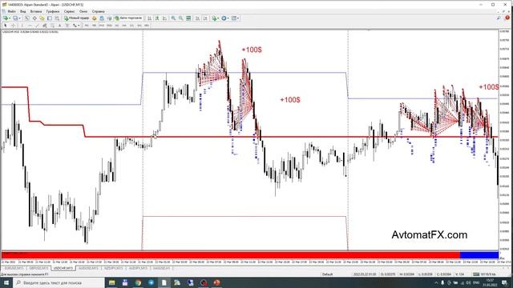Show the Data Window panel

[x=34, y=18]
